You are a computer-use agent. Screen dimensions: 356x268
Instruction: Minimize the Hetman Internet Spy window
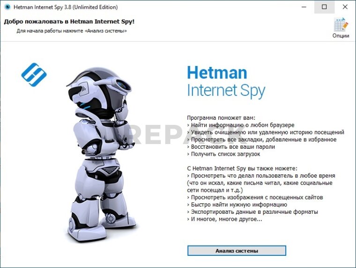304,7
